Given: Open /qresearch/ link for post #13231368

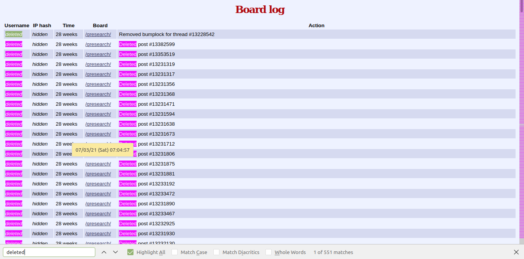Looking at the screenshot, I should (x=98, y=94).
